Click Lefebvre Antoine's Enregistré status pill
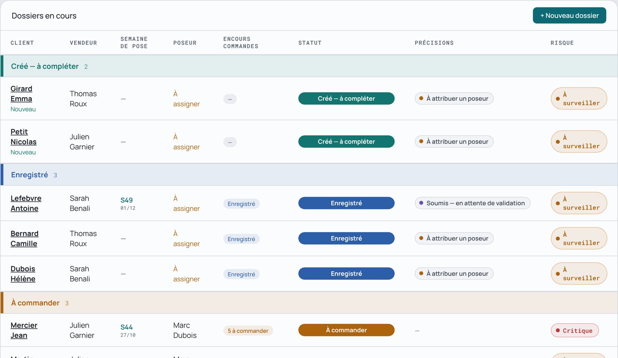 (x=346, y=203)
